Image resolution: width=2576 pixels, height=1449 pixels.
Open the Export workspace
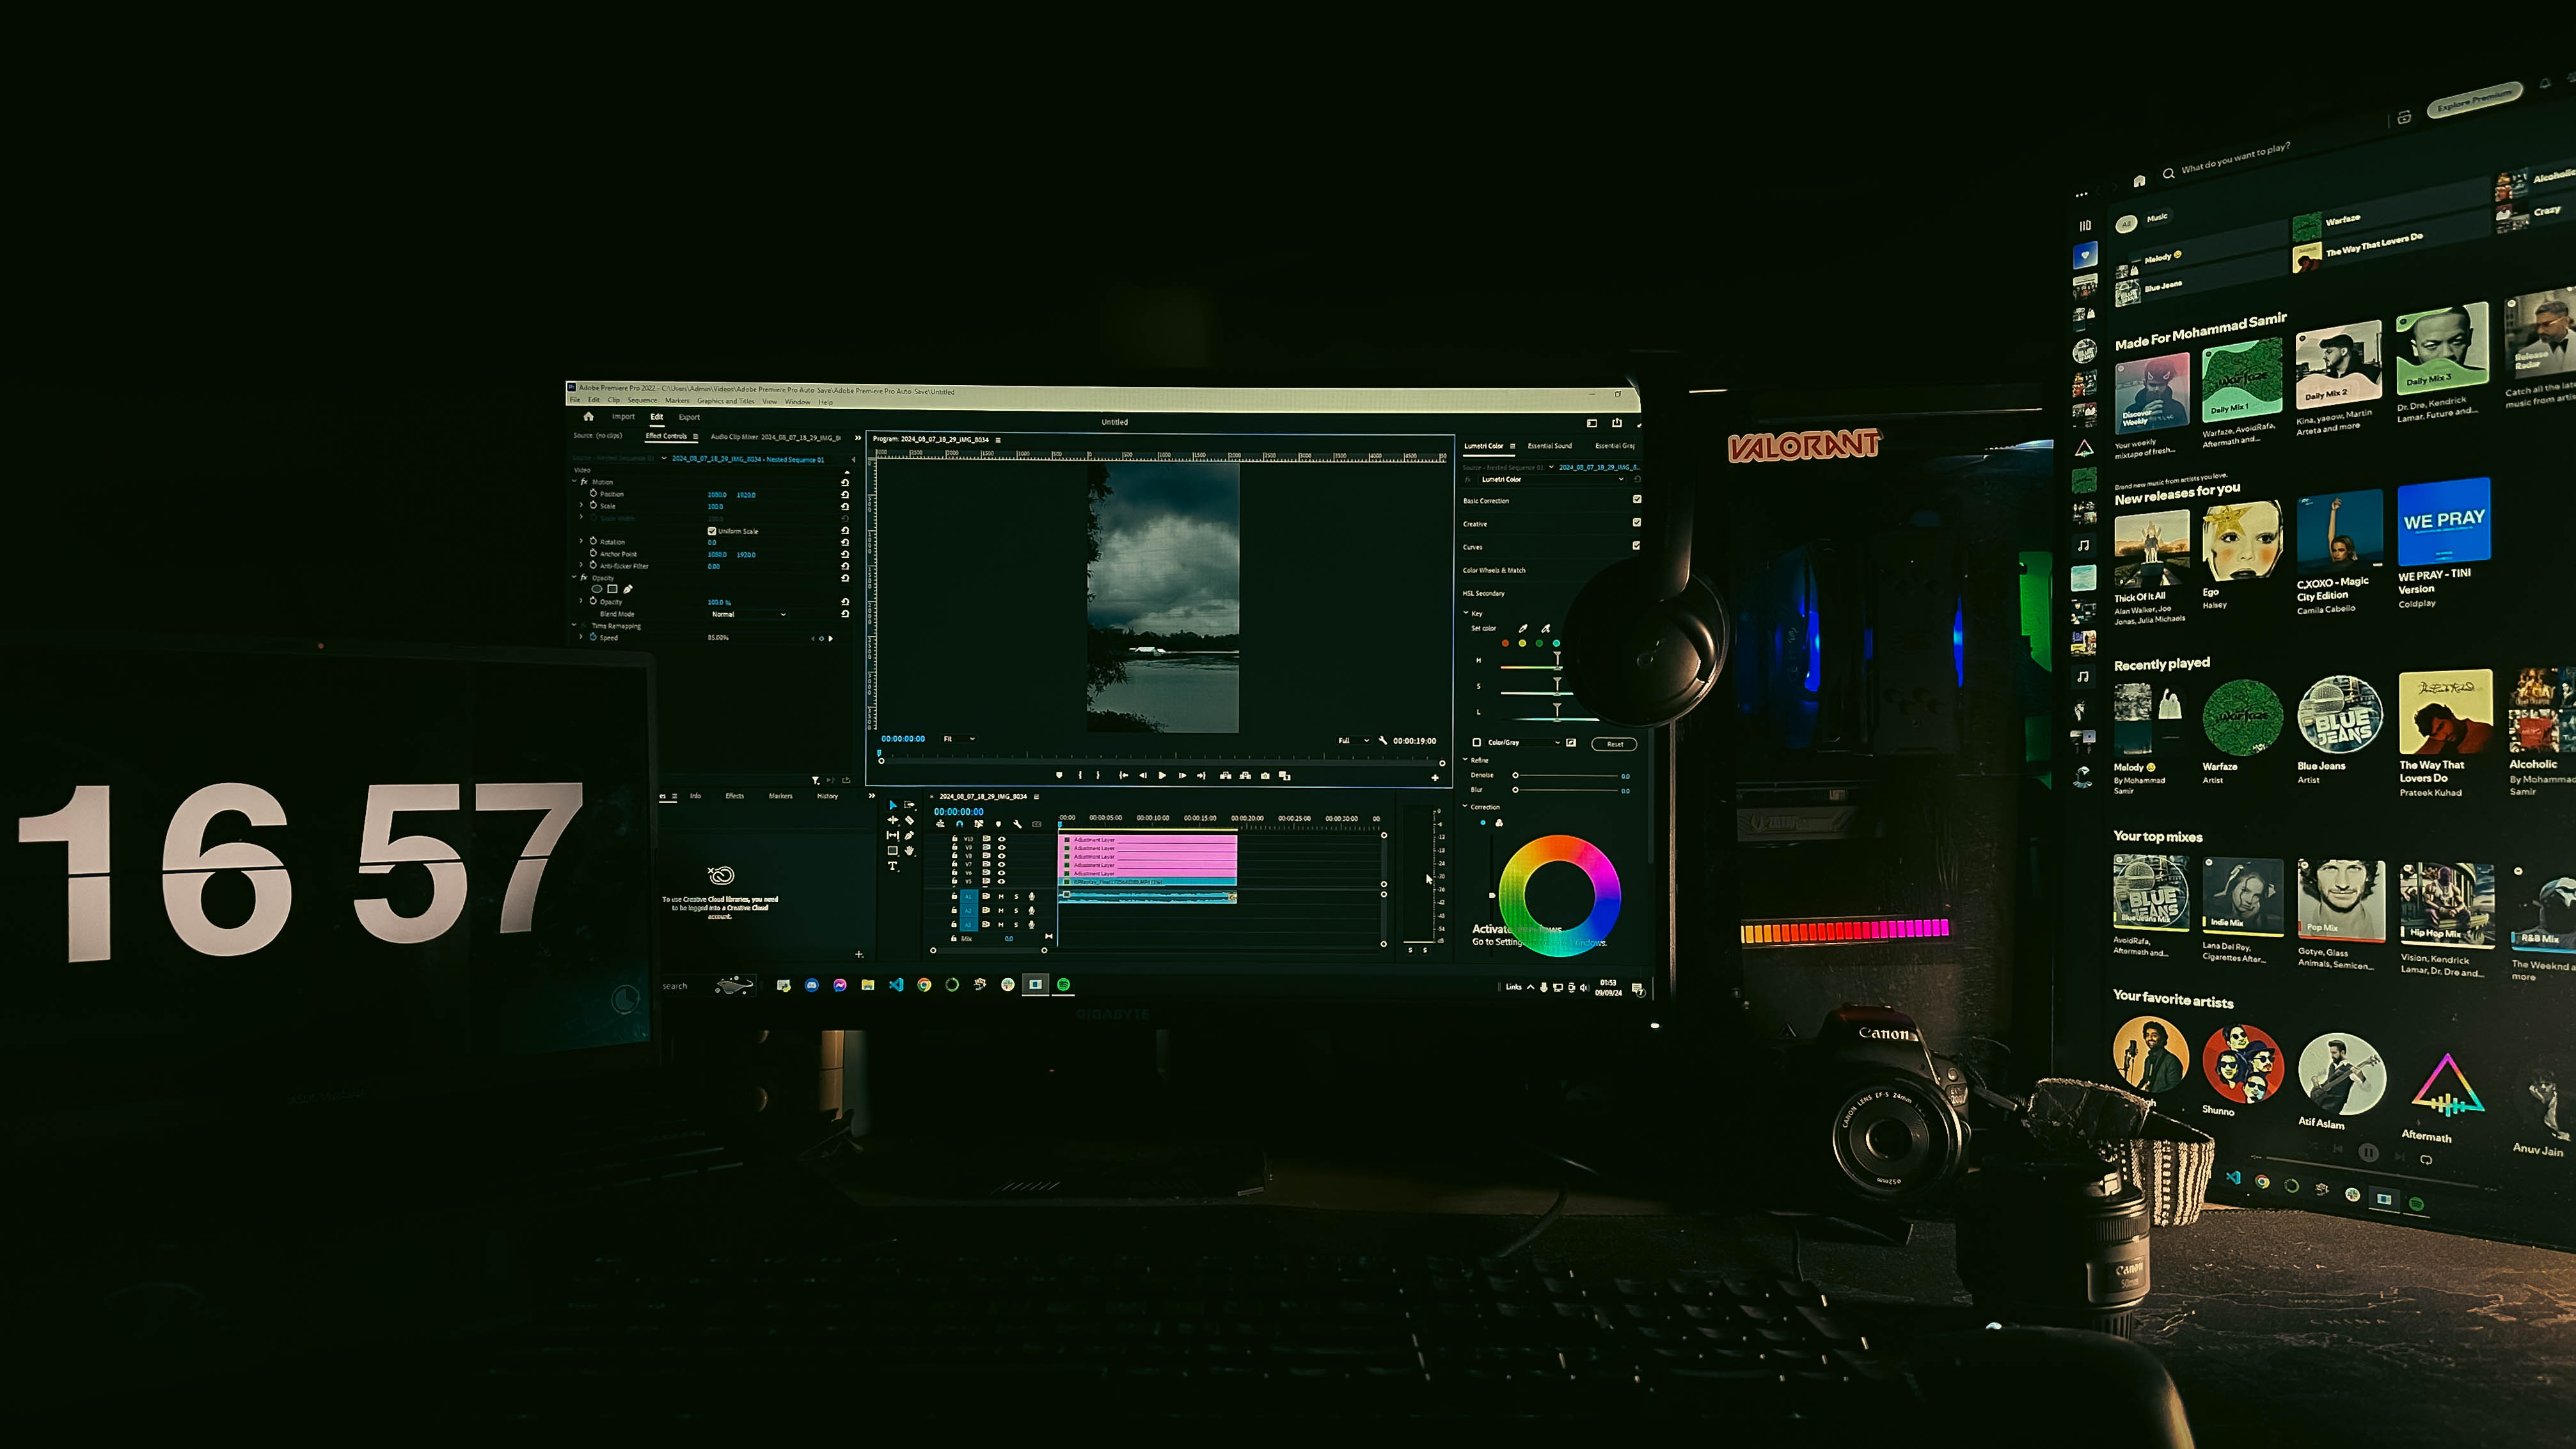(689, 417)
